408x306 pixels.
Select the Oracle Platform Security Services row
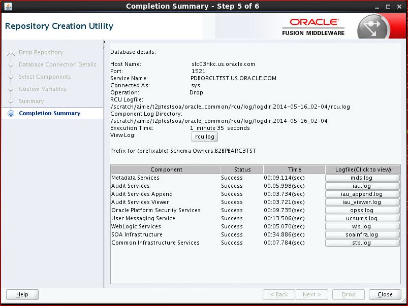pos(256,210)
